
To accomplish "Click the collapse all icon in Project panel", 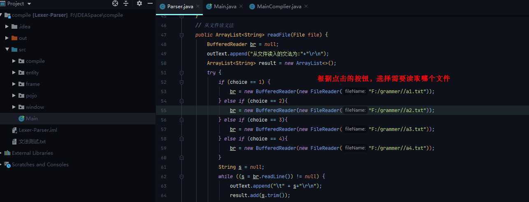I will [126, 3].
